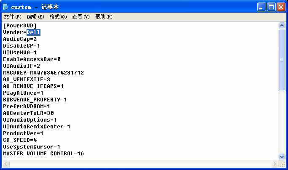This screenshot has width=288, height=170.
Task: Open the 格式(O) menu
Action: (58, 17)
